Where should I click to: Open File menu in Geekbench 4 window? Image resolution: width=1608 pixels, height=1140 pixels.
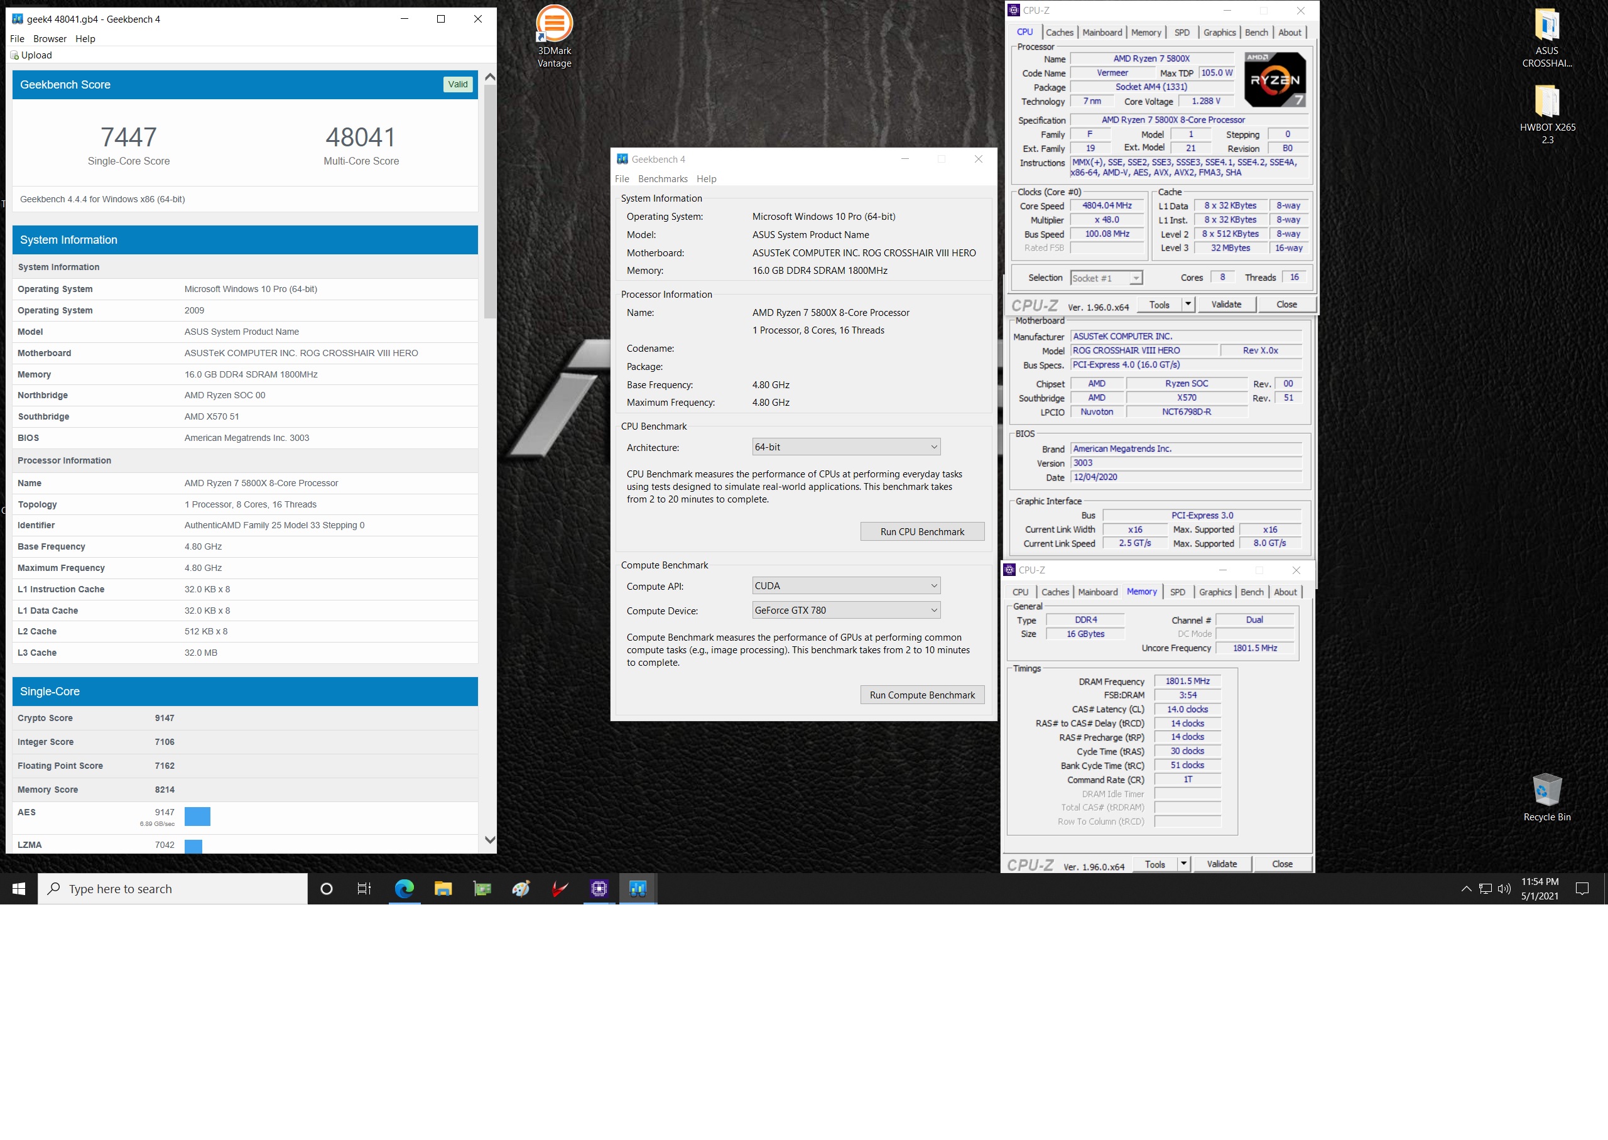pyautogui.click(x=622, y=179)
